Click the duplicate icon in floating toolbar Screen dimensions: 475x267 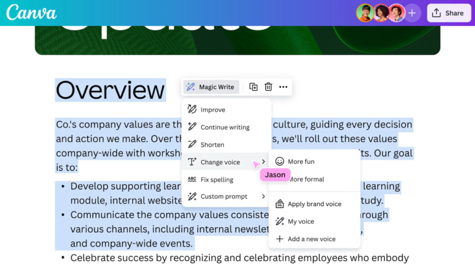(x=253, y=87)
